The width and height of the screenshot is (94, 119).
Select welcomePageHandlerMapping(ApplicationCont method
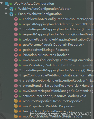pos(58,39)
